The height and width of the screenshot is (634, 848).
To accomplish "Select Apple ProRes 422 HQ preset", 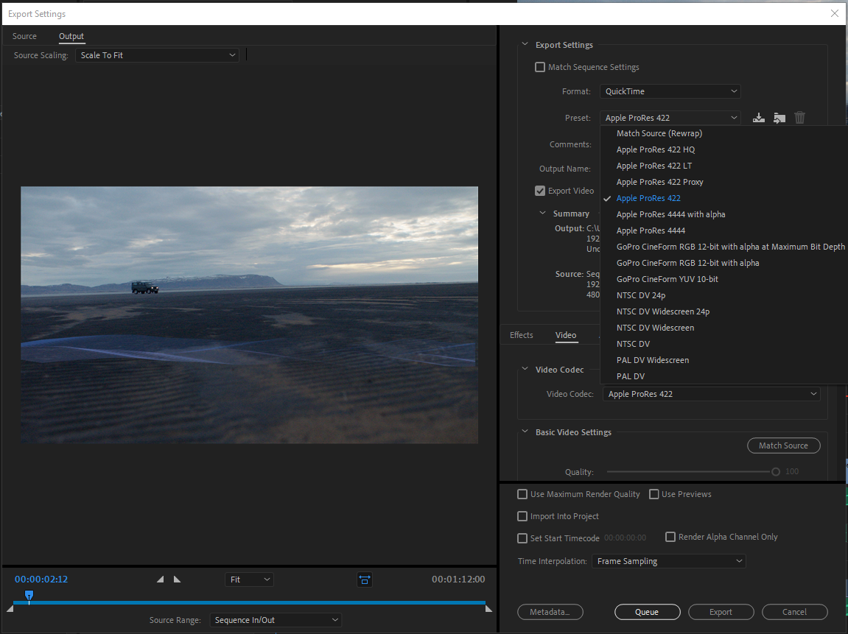I will [723, 149].
